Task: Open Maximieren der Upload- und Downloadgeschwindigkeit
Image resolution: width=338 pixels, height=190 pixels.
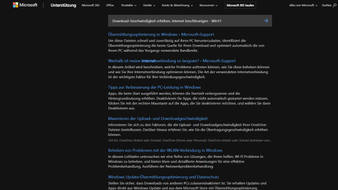Action: pyautogui.click(x=158, y=118)
